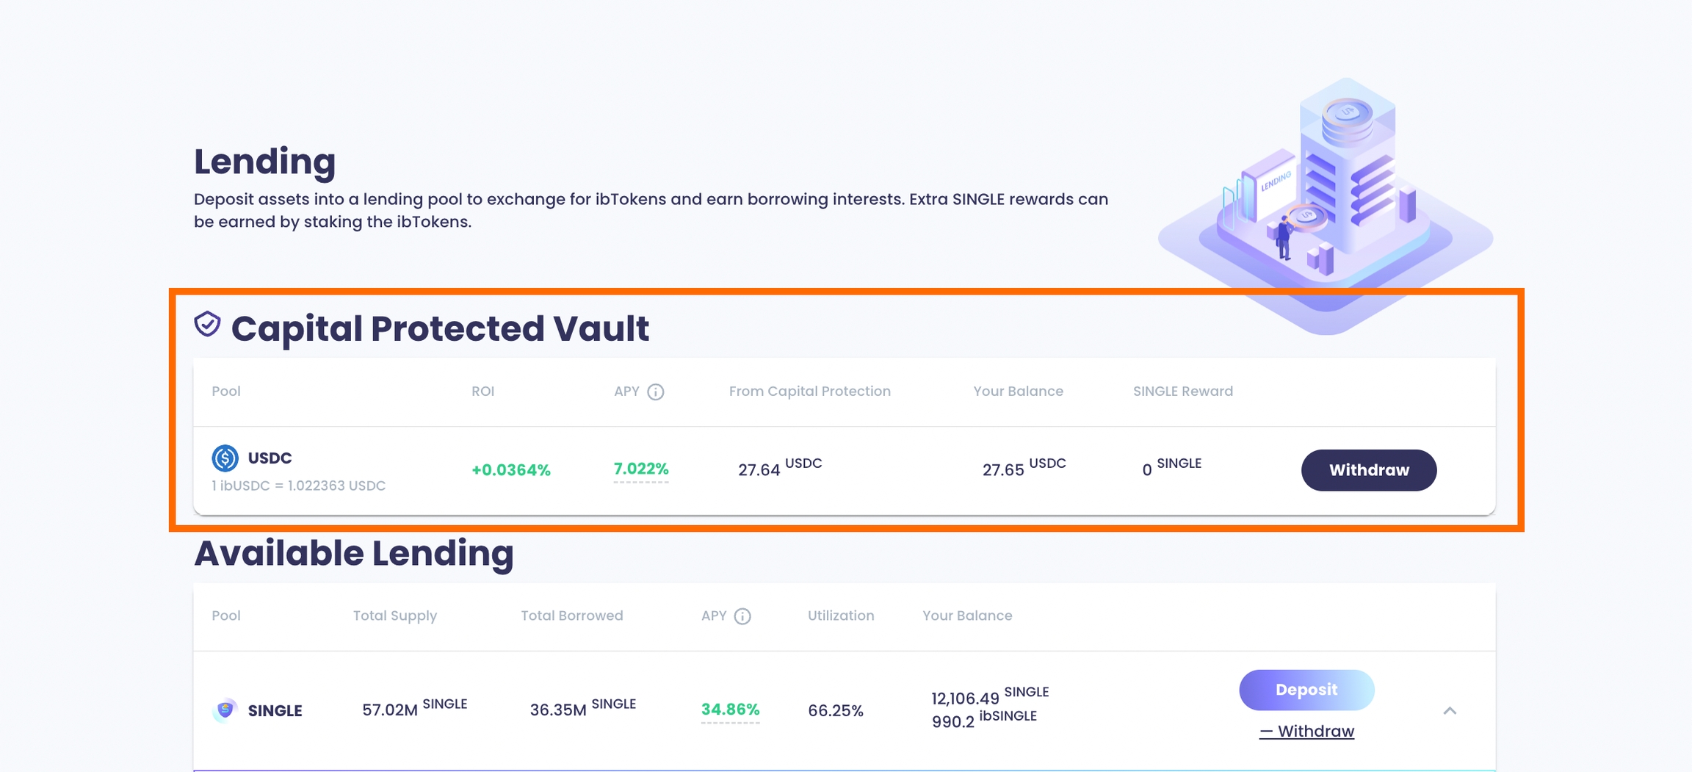Screen dimensions: 1692x772
Task: Click the Utilization column header
Action: point(841,616)
